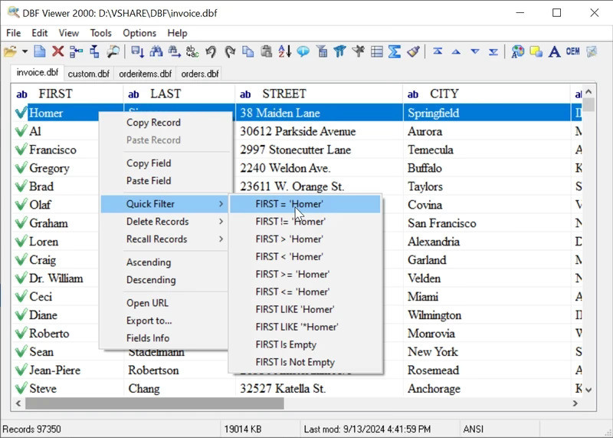
Task: Toggle the green checkmark for Graham row
Action: tap(21, 223)
